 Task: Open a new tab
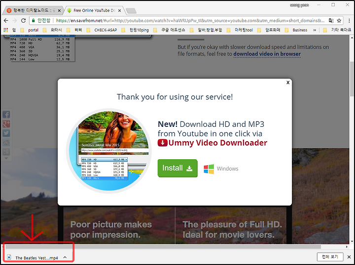pyautogui.click(x=131, y=11)
